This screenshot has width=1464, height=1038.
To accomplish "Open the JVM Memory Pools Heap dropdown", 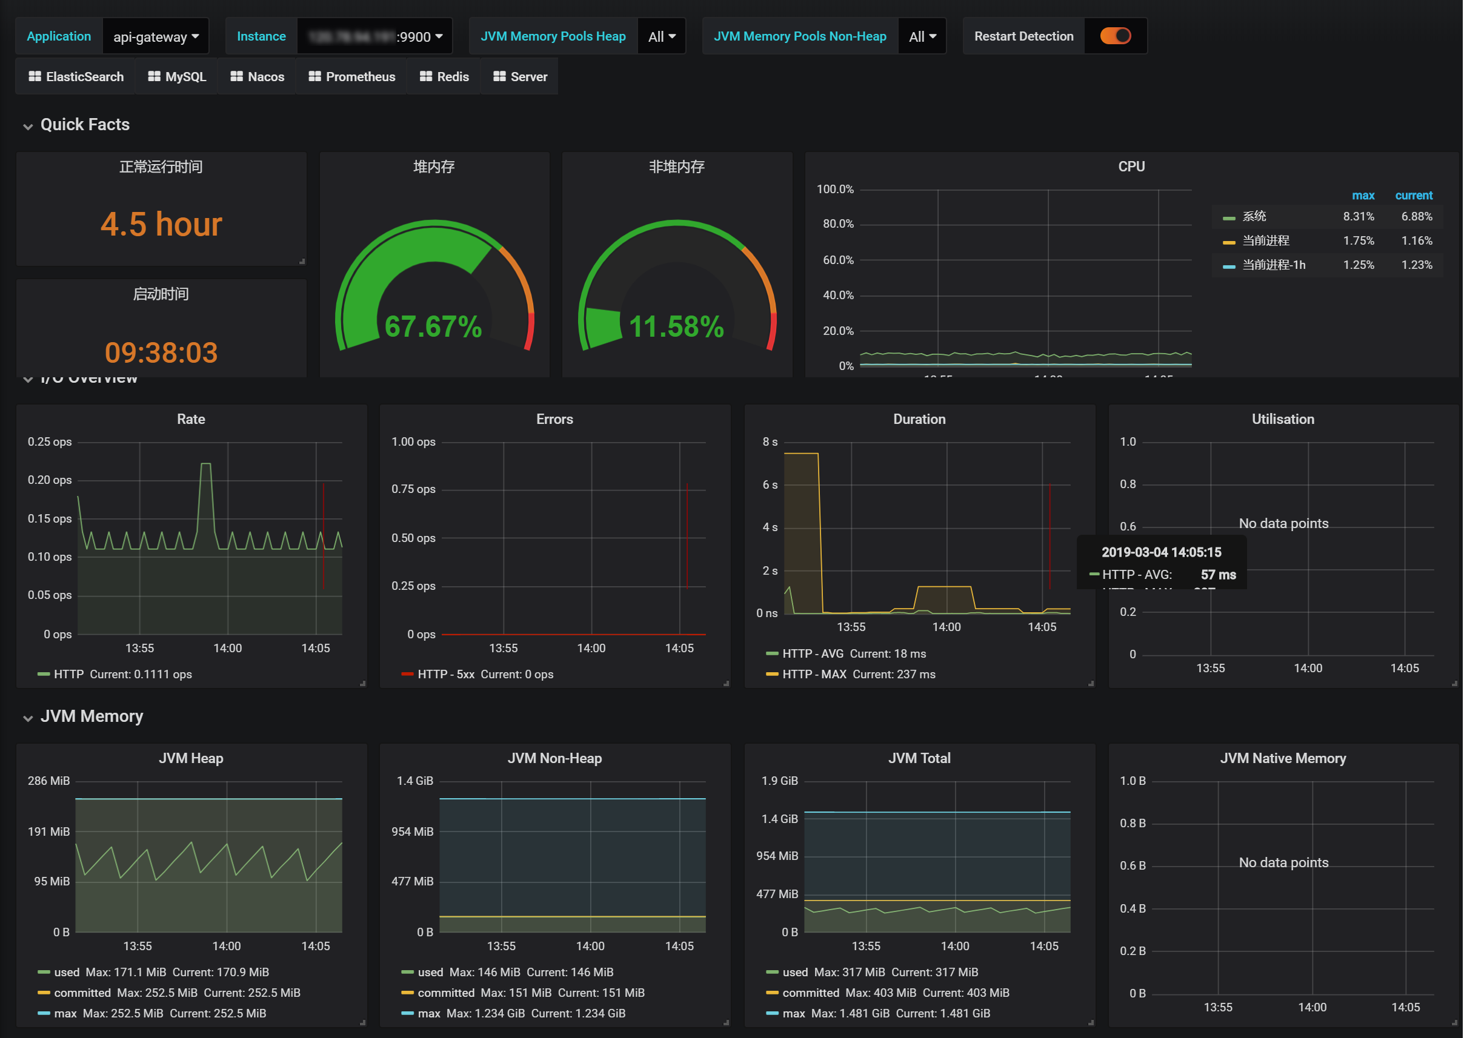I will 661,36.
